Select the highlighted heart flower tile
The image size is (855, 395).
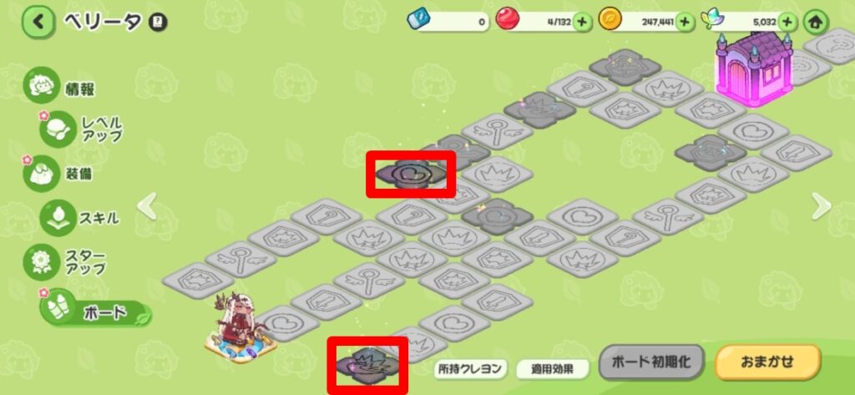click(412, 174)
